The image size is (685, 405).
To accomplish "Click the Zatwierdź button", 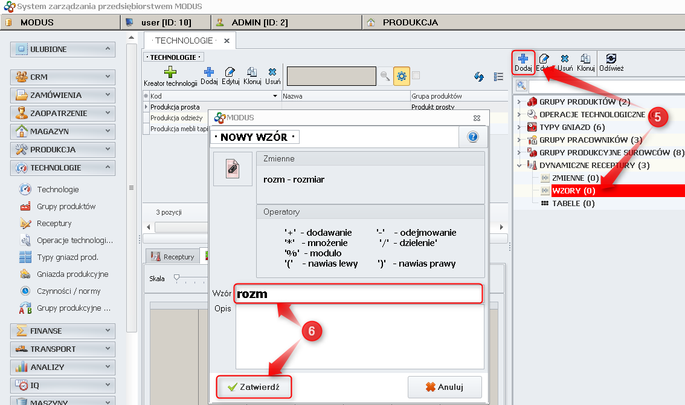I will [x=254, y=387].
